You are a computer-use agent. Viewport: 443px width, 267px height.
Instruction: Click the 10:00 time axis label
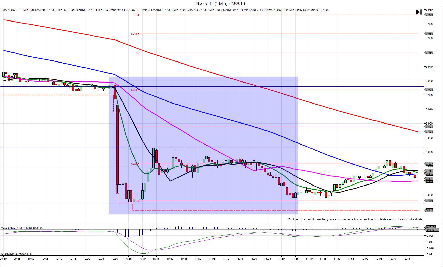(31, 259)
